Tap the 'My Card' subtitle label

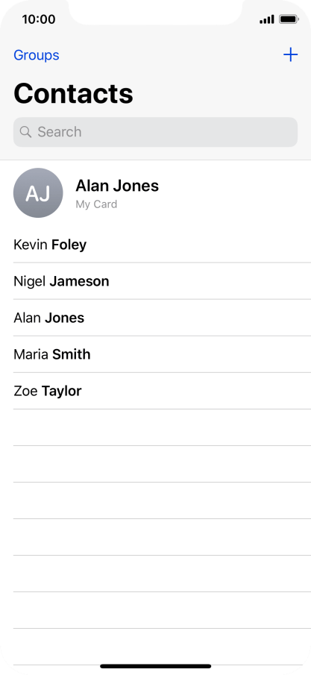pyautogui.click(x=96, y=204)
